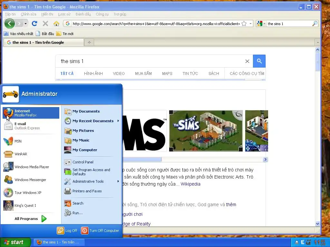Open Chỉnh sửa menu
Screen dimensions: 330x247
[x=28, y=14]
